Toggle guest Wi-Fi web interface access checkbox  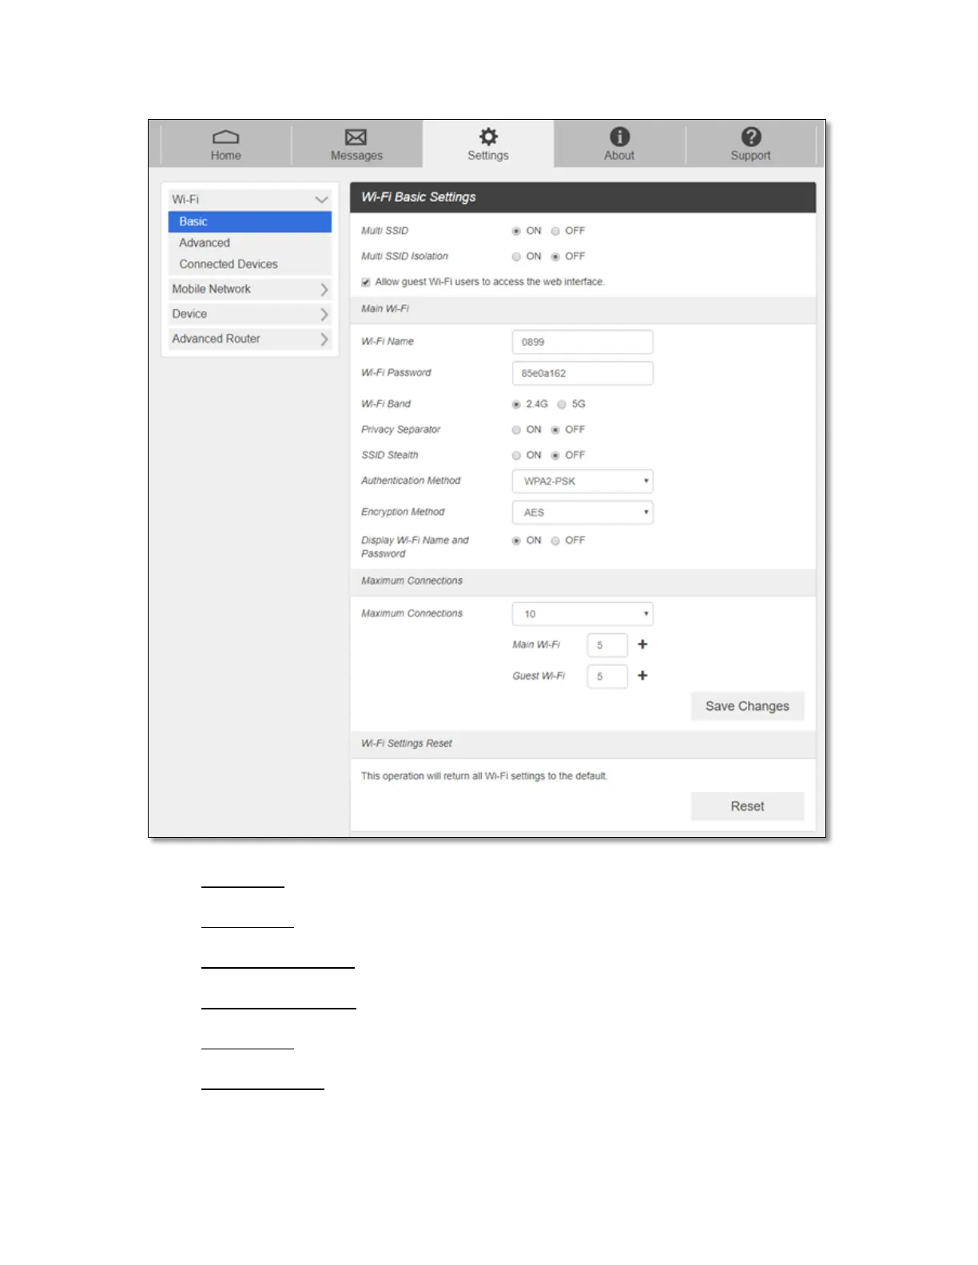pos(366,282)
